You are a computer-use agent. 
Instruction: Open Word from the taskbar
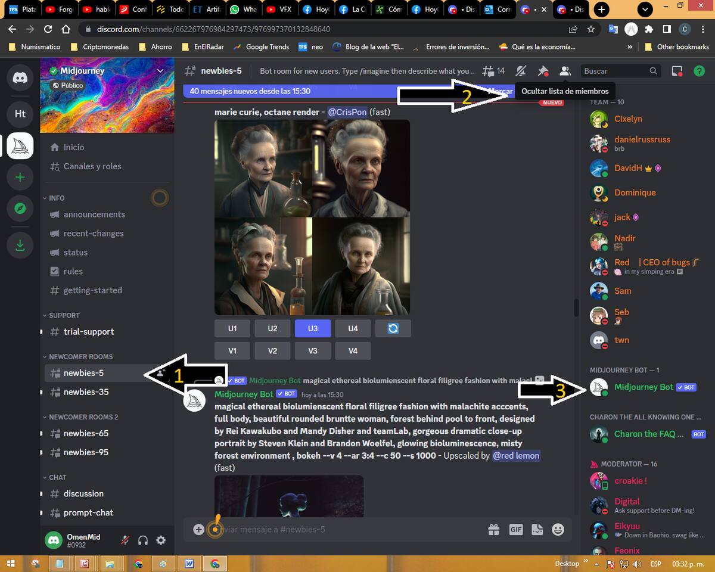189,564
